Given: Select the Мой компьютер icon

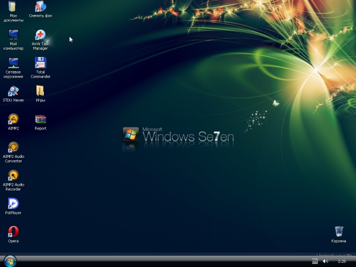Looking at the screenshot, I should click(x=13, y=34).
